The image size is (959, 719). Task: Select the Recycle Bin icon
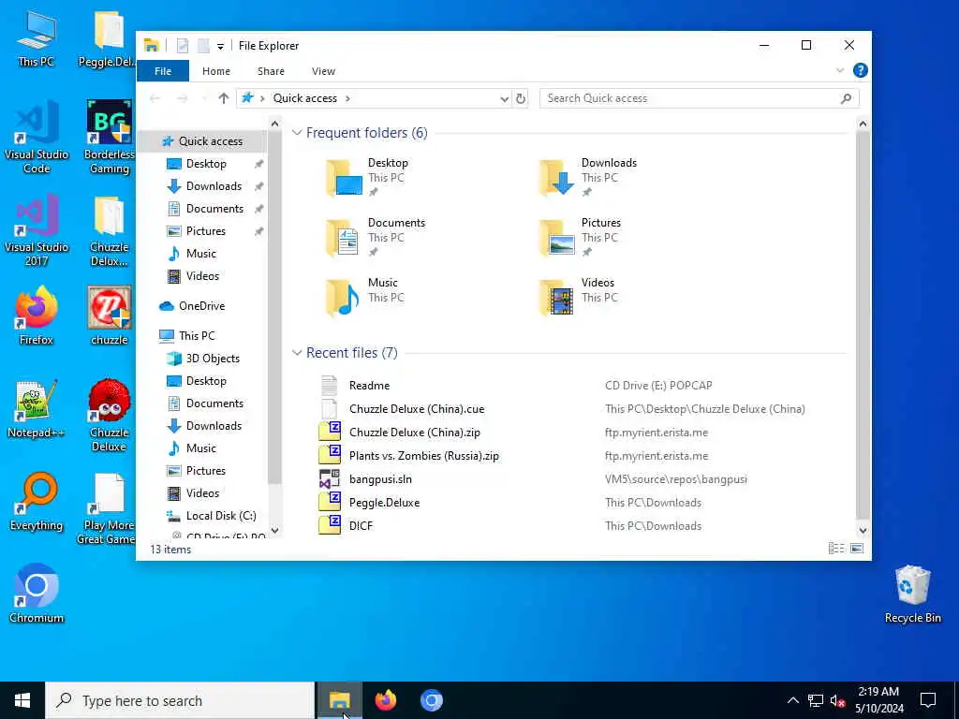tap(912, 594)
